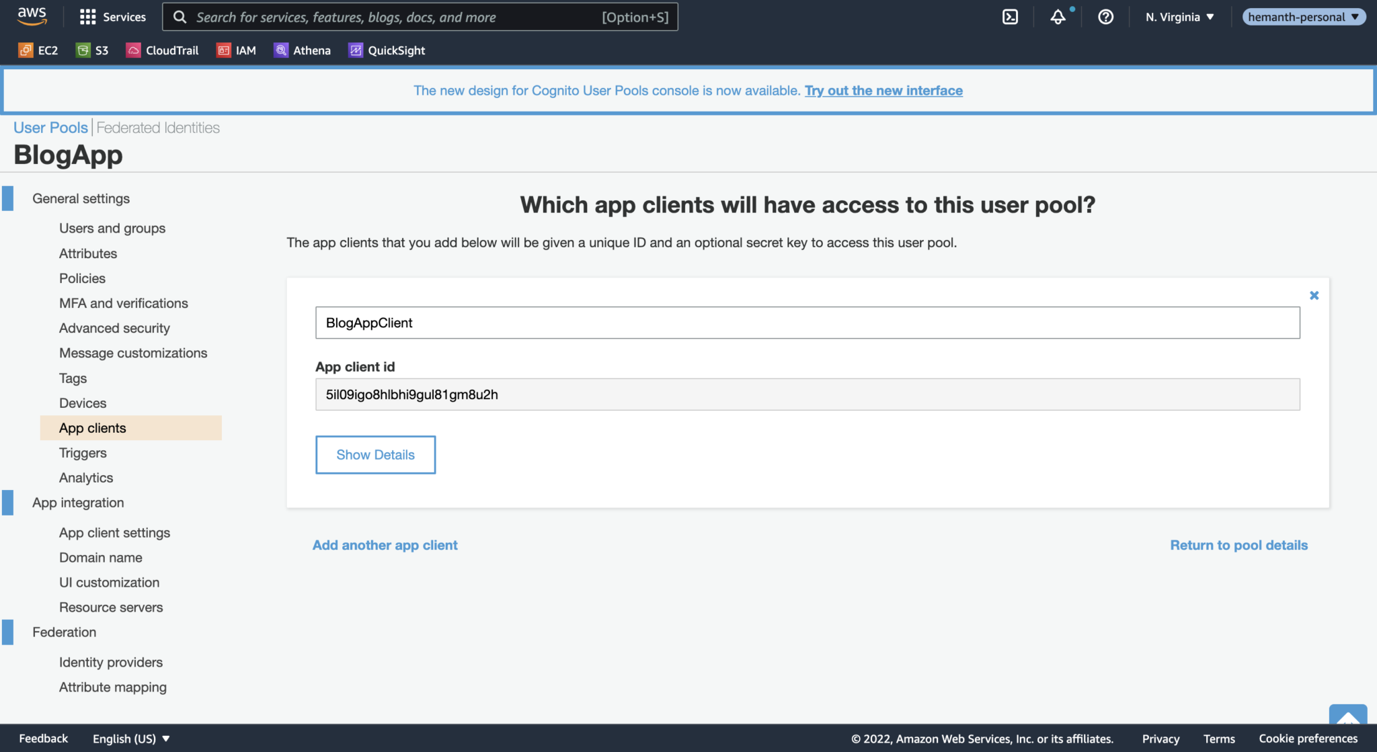
Task: Open Resource servers in sidebar
Action: click(x=111, y=608)
